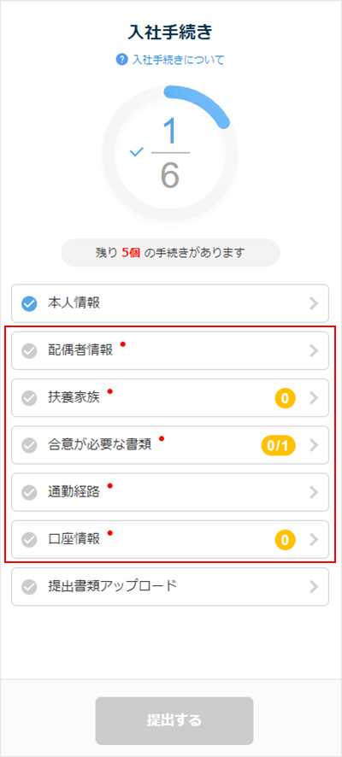342x757 pixels.
Task: Select the 提出書類アップロード row
Action: 170,587
